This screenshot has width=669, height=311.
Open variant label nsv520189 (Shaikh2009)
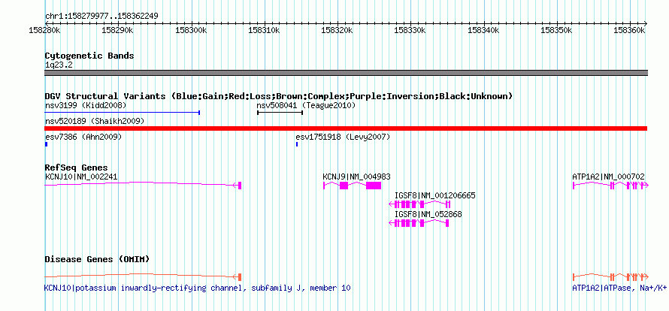point(95,121)
